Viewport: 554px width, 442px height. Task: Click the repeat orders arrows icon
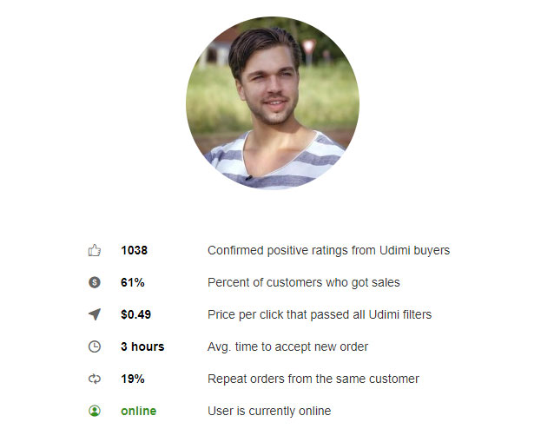pos(95,379)
